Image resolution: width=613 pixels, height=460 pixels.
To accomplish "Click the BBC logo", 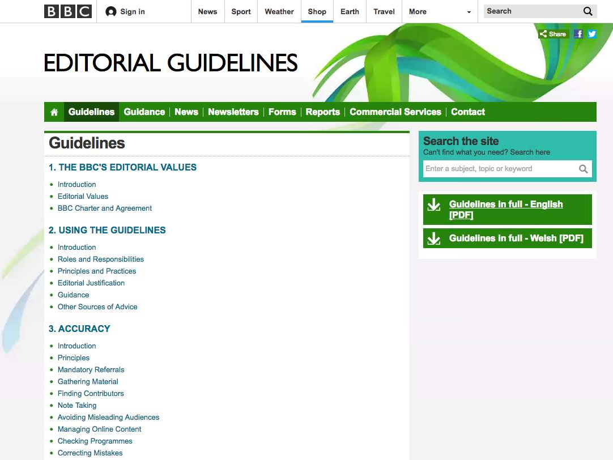I will point(67,11).
